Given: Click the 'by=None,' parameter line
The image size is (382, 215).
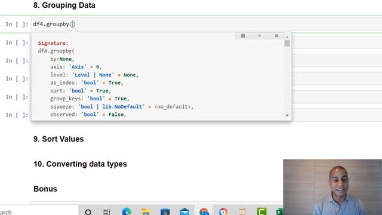Looking at the screenshot, I should 62,59.
